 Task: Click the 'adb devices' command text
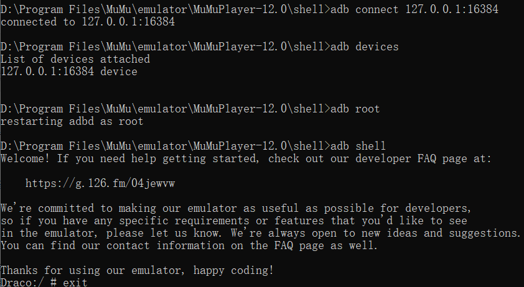365,47
